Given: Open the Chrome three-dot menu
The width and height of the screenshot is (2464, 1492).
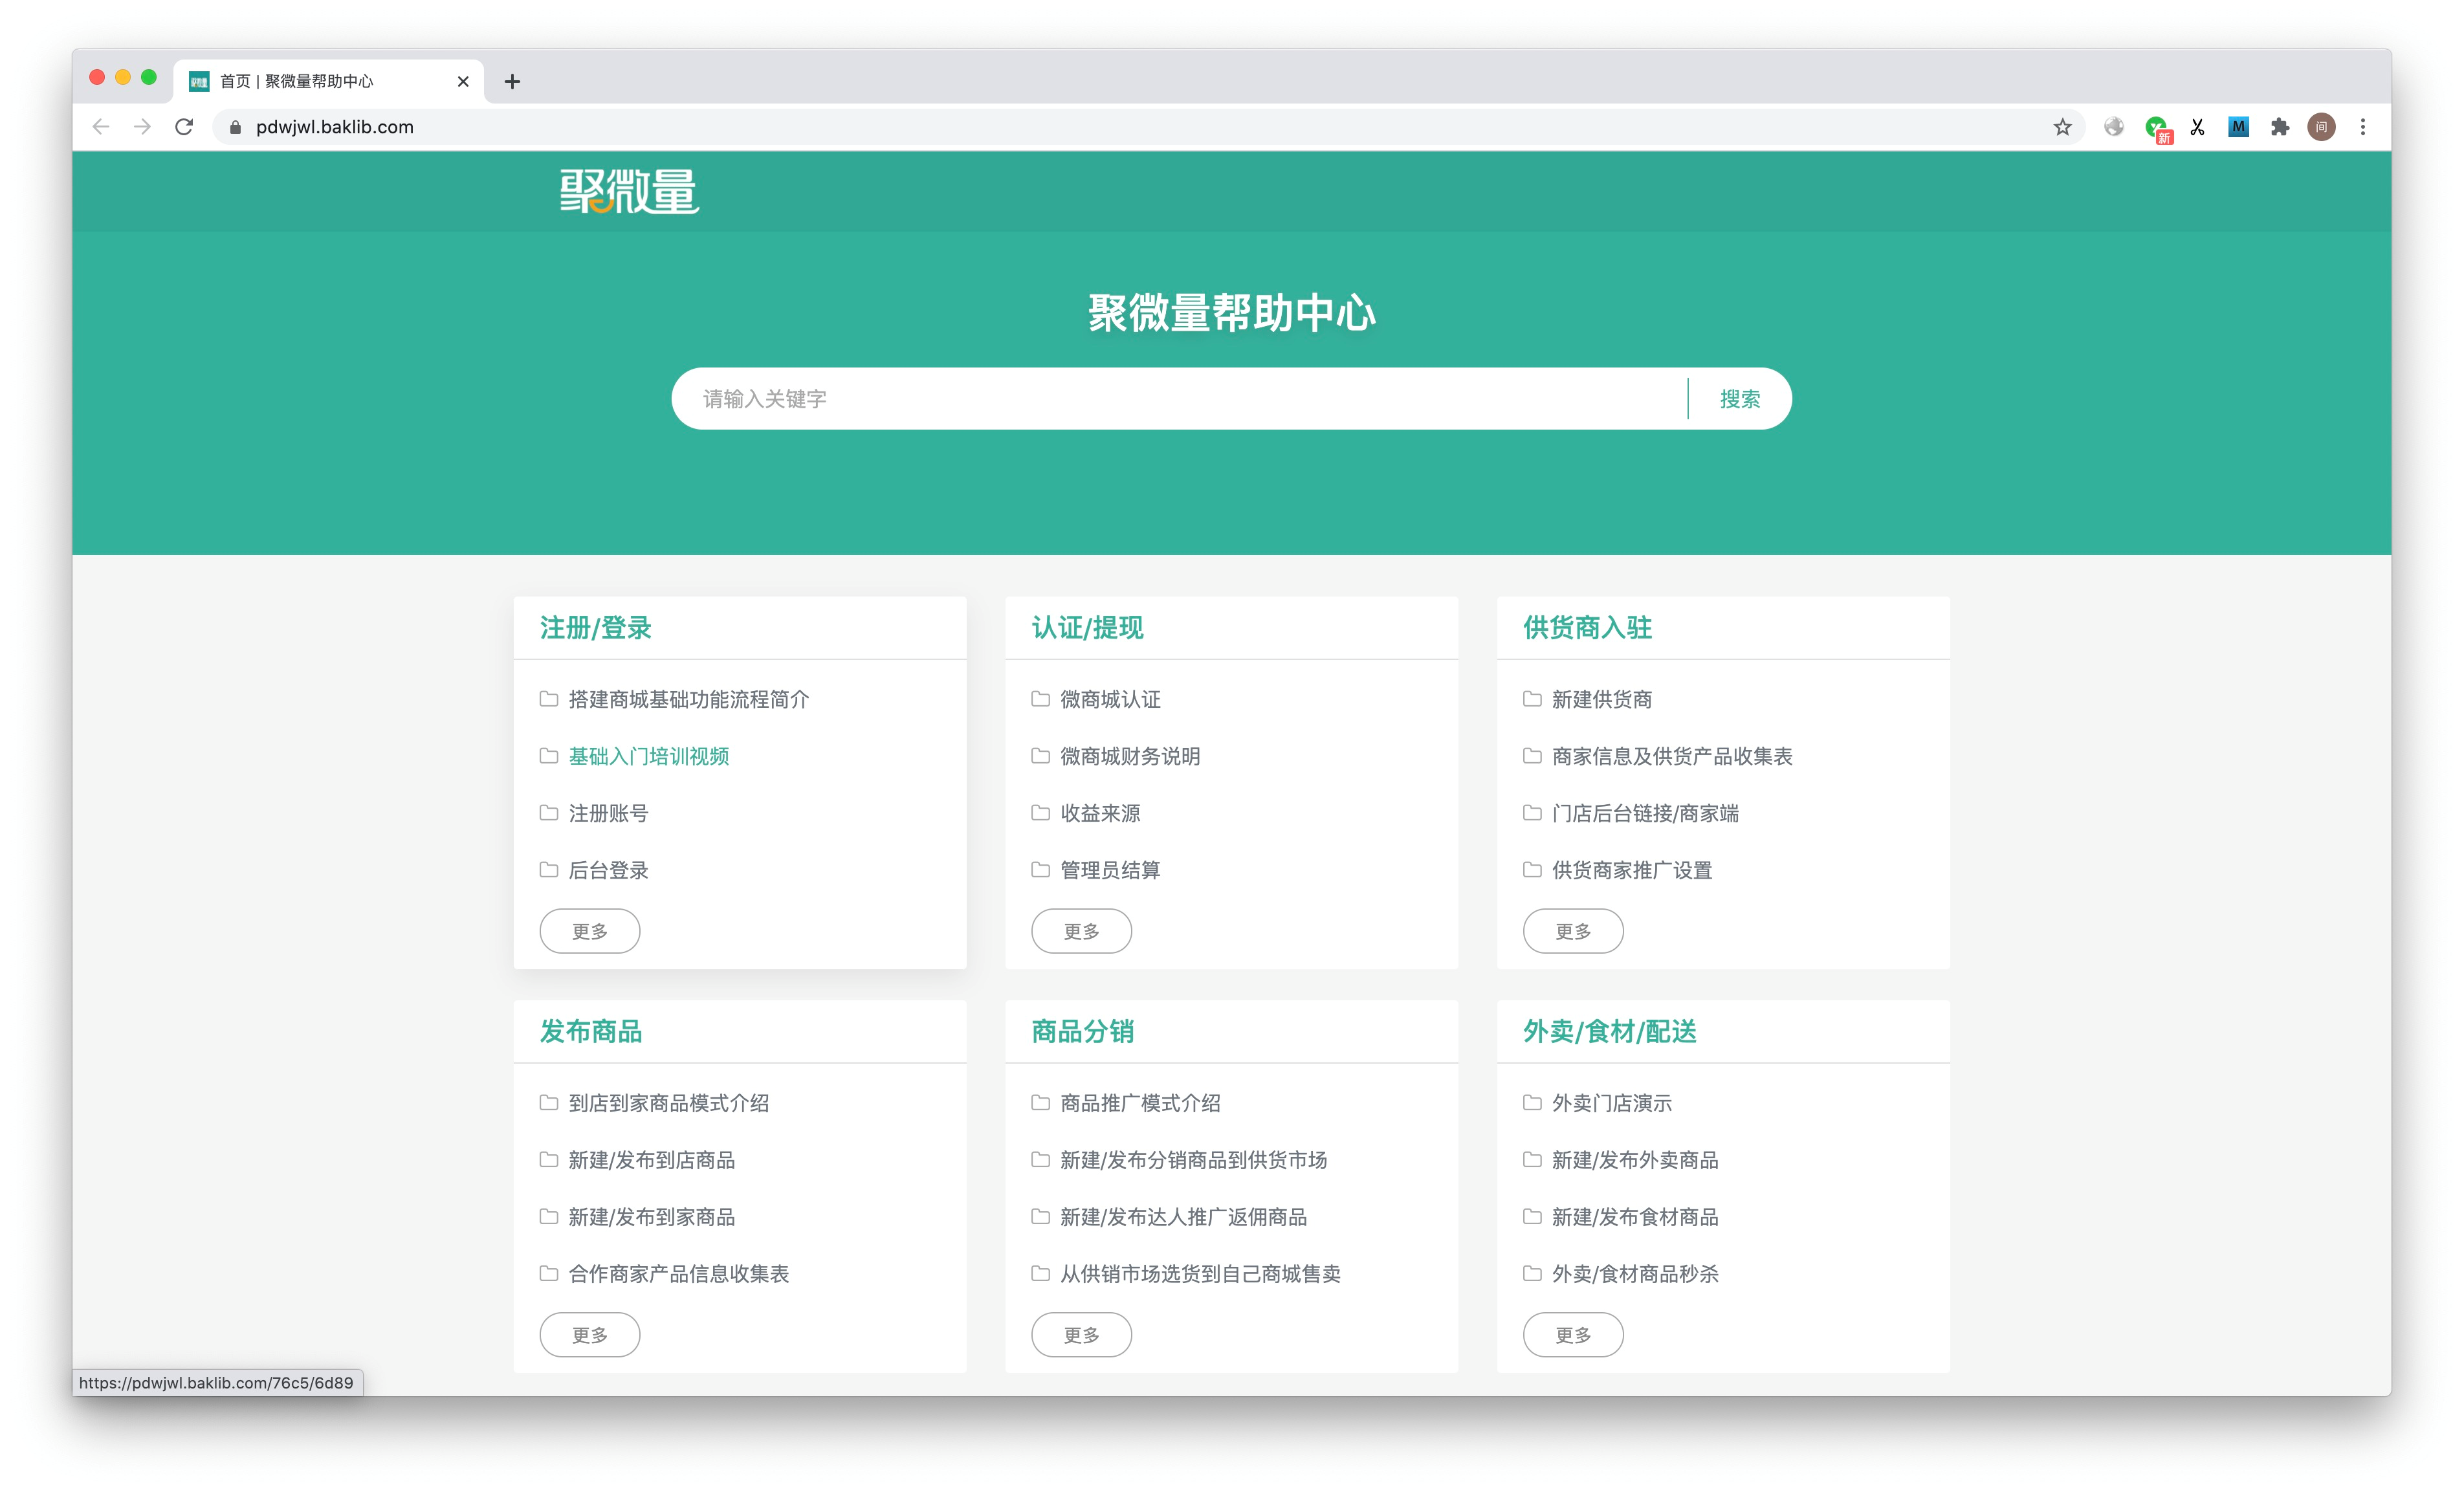Looking at the screenshot, I should click(x=2363, y=127).
